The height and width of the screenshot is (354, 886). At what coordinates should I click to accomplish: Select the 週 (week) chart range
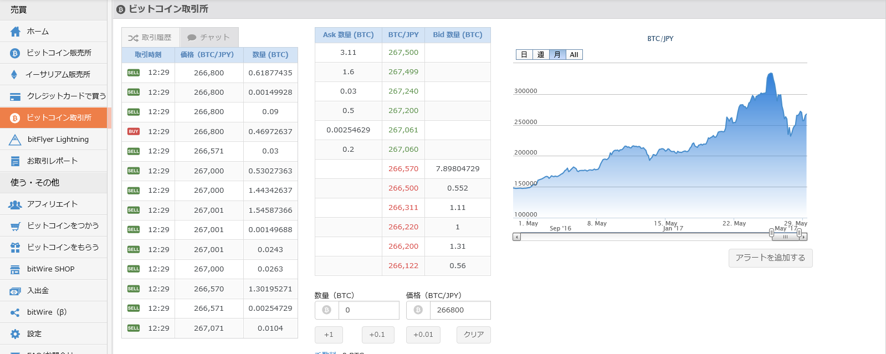coord(541,55)
